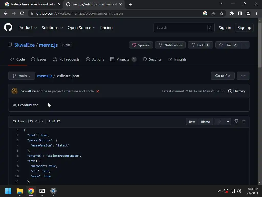Open File Explorer from taskbar
The width and height of the screenshot is (262, 197).
19,191
